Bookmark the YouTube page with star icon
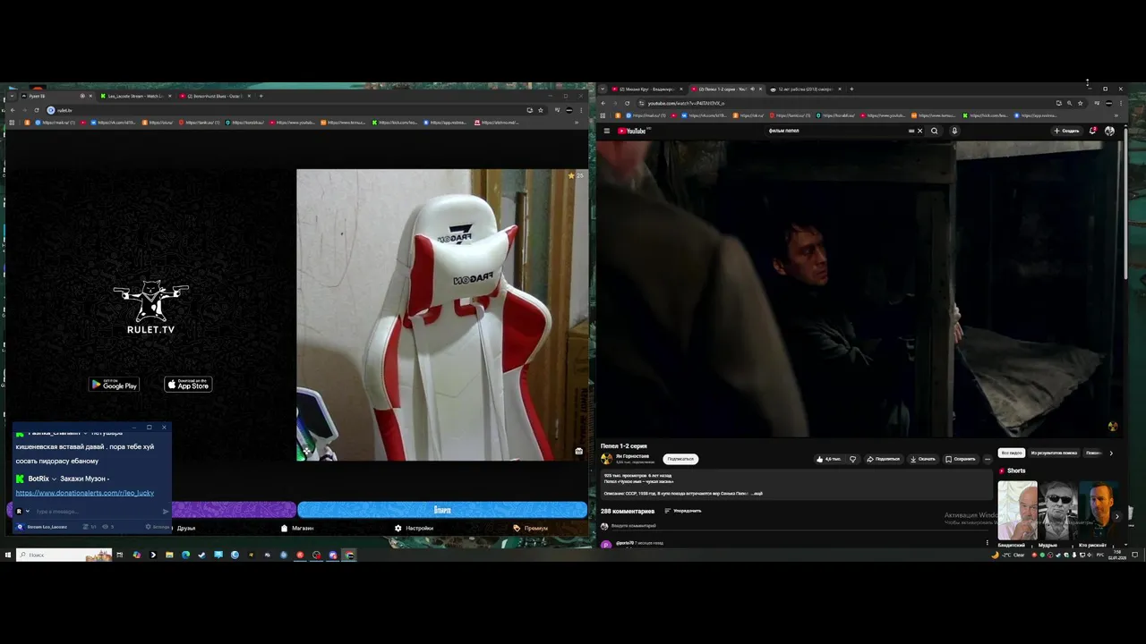Viewport: 1146px width, 644px height. (x=1081, y=103)
